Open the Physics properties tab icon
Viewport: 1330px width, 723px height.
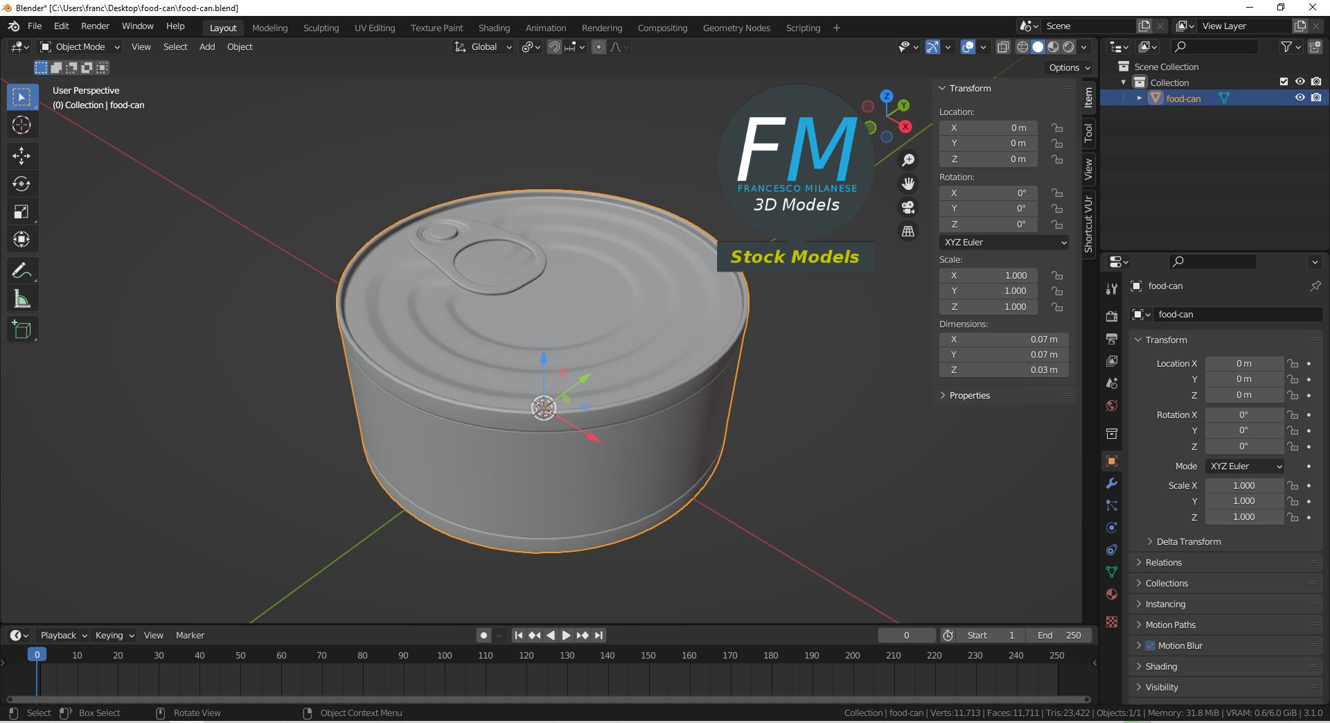(1112, 528)
